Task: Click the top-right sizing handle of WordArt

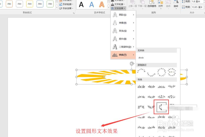Action: [x=187, y=70]
